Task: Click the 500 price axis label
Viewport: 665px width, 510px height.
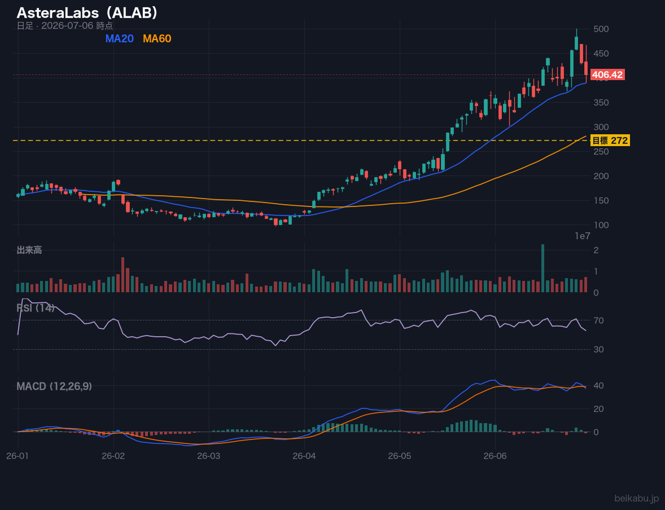Action: [x=601, y=29]
